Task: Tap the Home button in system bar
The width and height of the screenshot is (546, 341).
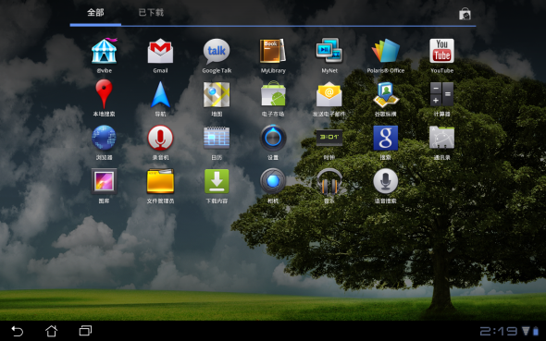Action: [52, 331]
